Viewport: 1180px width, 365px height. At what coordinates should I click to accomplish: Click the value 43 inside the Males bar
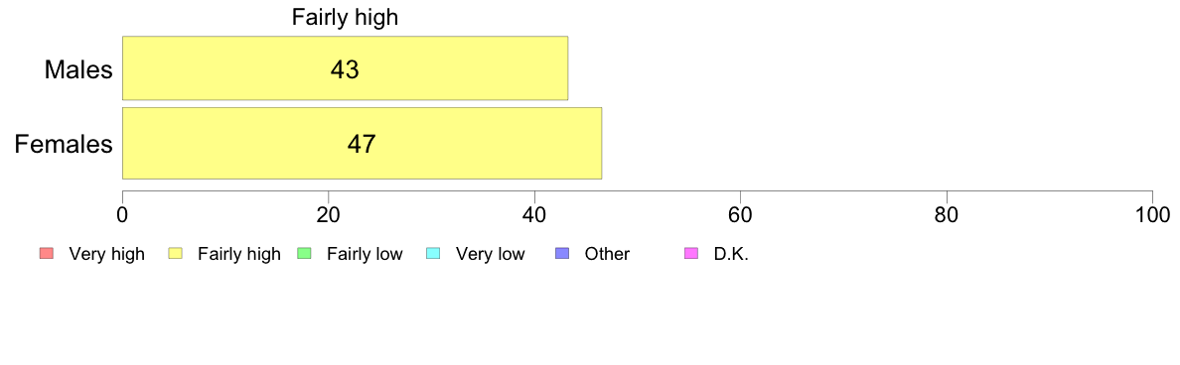[345, 69]
